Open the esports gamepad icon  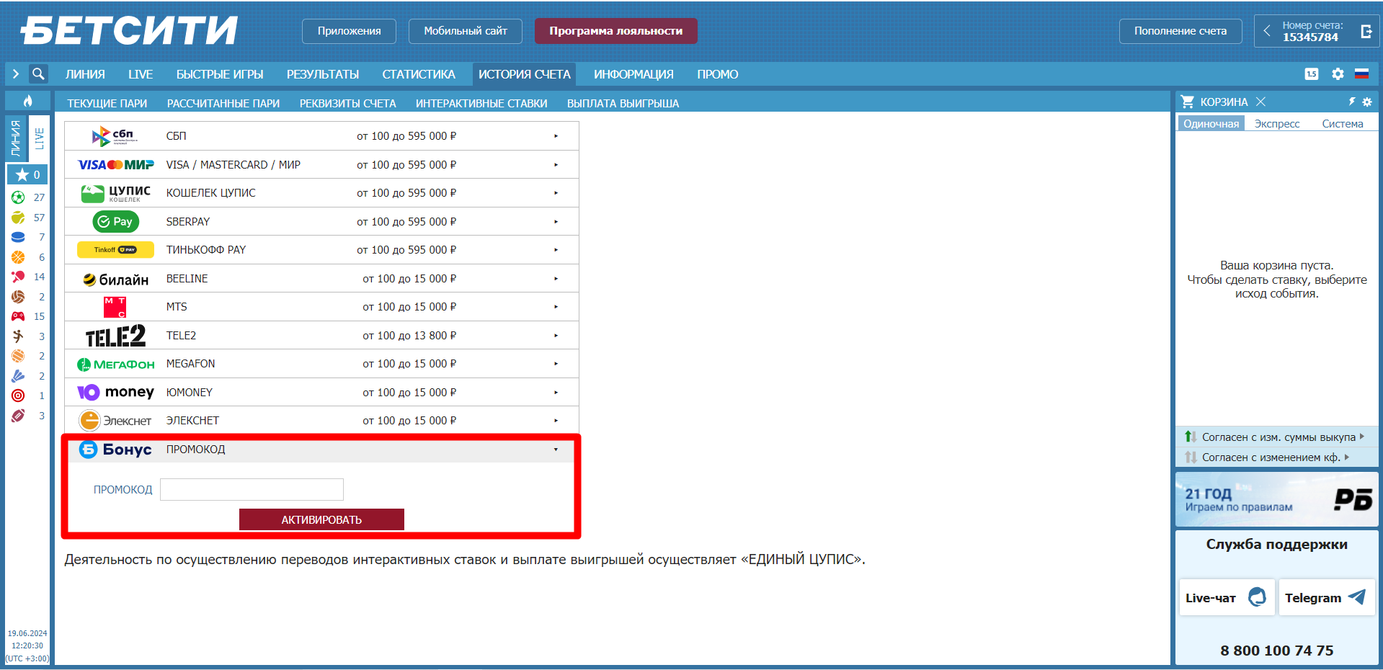(18, 316)
